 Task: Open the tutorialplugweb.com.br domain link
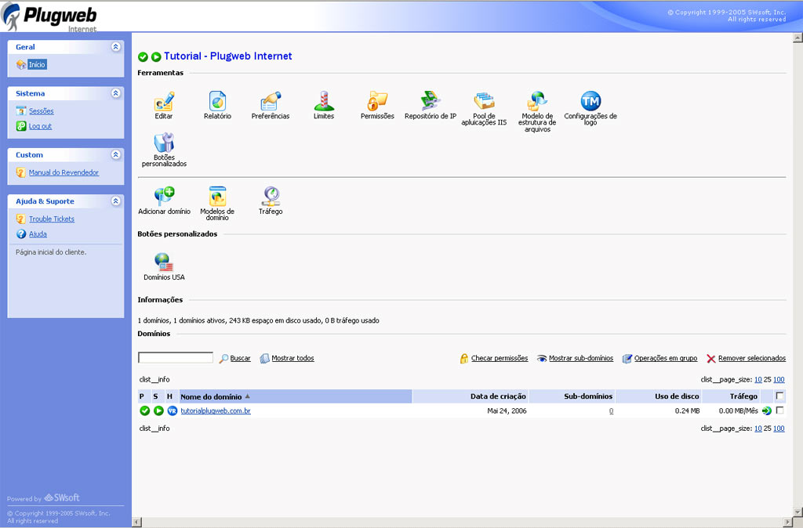click(x=216, y=410)
